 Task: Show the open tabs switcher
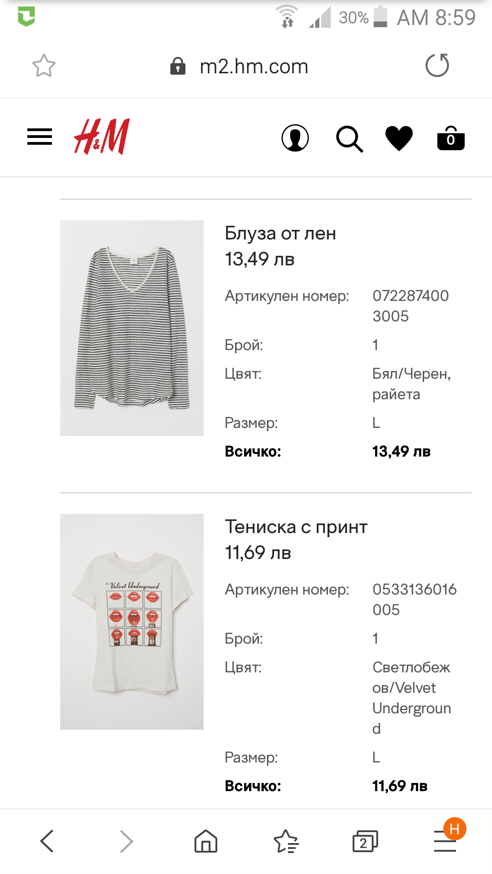(x=365, y=841)
